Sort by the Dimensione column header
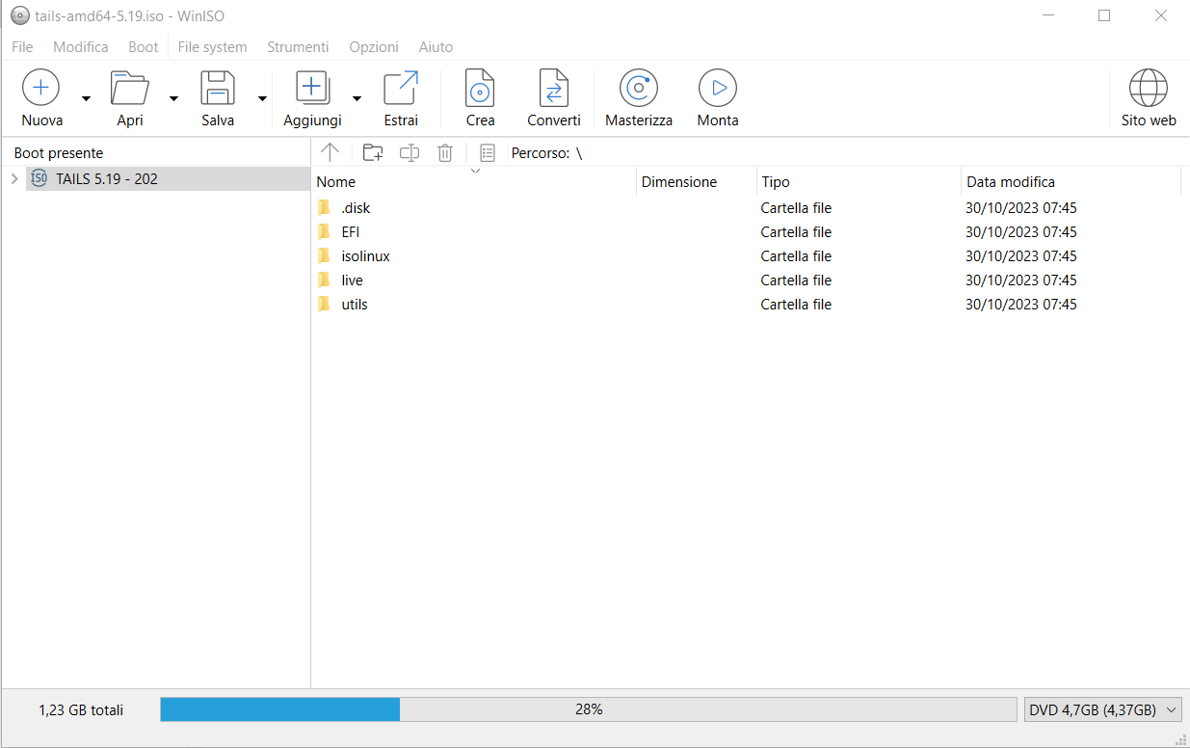 [x=697, y=181]
